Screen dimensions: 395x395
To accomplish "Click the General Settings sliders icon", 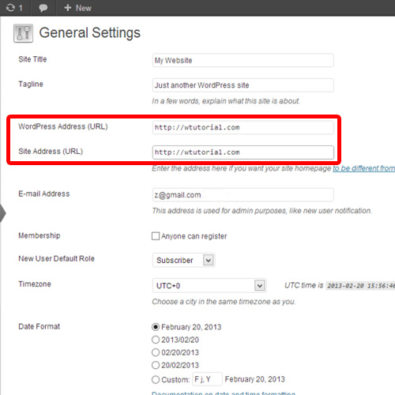I will 23,33.
